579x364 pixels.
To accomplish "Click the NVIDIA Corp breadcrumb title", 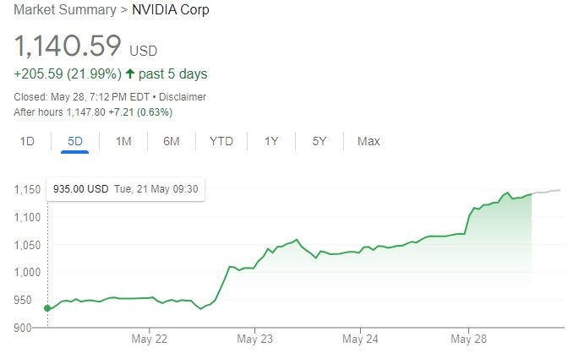I will [x=170, y=11].
